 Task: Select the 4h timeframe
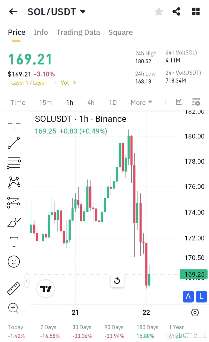click(x=91, y=102)
